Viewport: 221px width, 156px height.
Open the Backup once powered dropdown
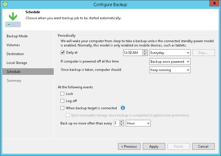click(170, 62)
